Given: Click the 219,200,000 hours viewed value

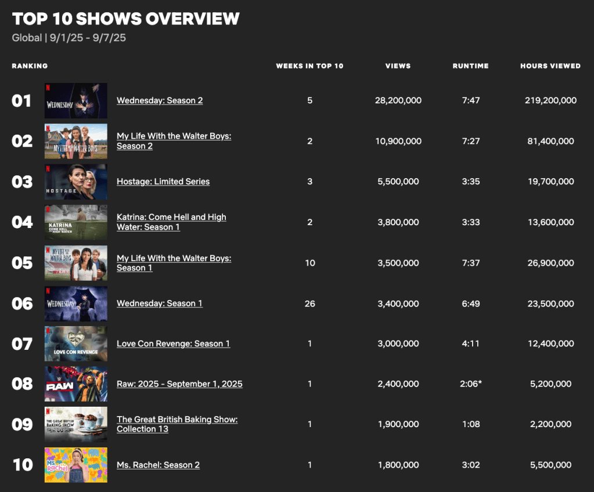Looking at the screenshot, I should tap(550, 101).
